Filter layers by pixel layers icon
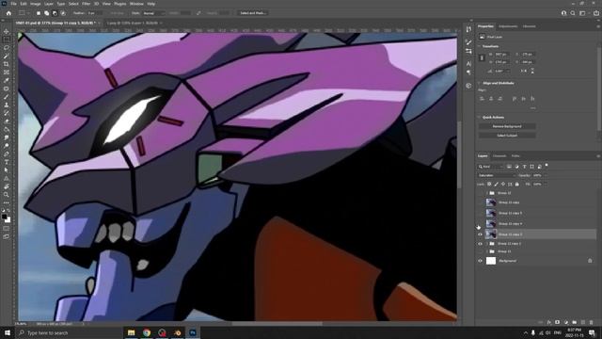The height and width of the screenshot is (339, 602). tap(509, 167)
